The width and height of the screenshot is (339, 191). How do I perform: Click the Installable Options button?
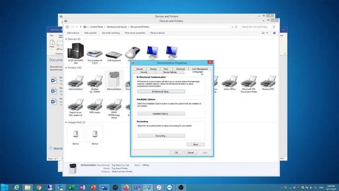pyautogui.click(x=161, y=114)
